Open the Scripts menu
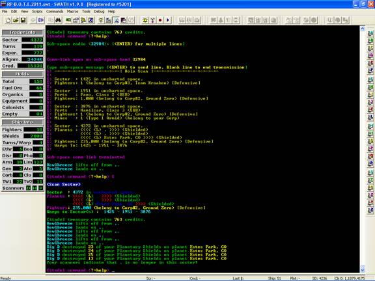375x281 pixels. tap(37, 11)
